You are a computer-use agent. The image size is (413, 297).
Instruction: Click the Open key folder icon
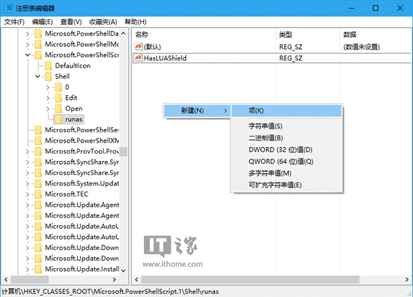59,108
